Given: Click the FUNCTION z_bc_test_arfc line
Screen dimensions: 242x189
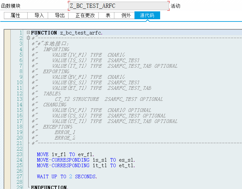Looking at the screenshot, I should (67, 33).
